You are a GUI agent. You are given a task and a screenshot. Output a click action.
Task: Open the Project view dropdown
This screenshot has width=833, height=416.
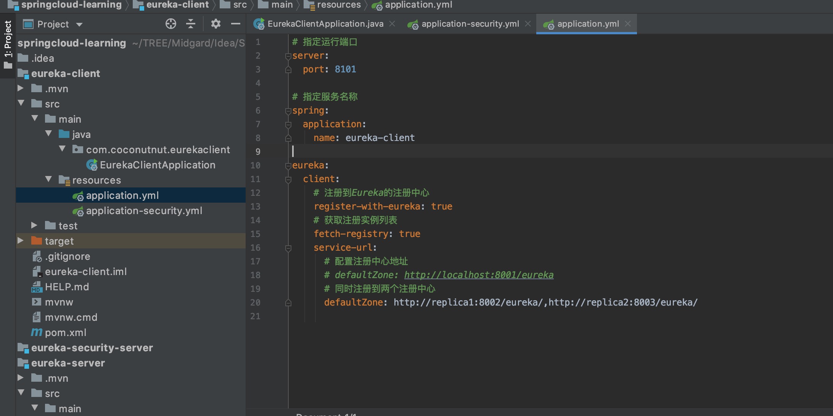pos(79,25)
